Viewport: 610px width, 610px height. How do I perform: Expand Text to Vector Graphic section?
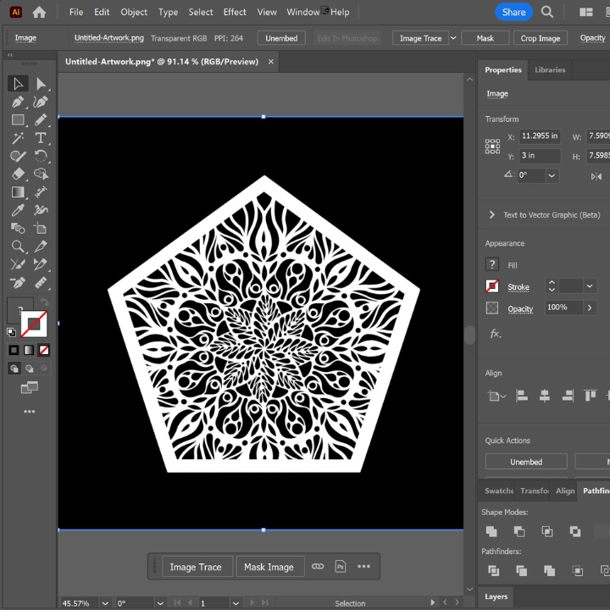[x=491, y=215]
